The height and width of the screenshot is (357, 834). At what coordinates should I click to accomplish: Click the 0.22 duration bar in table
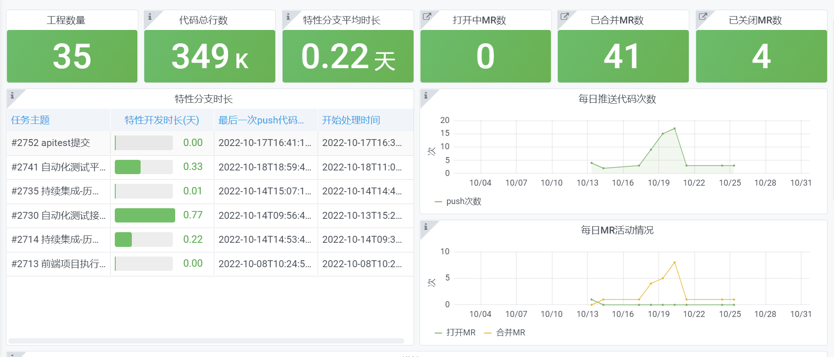click(144, 240)
